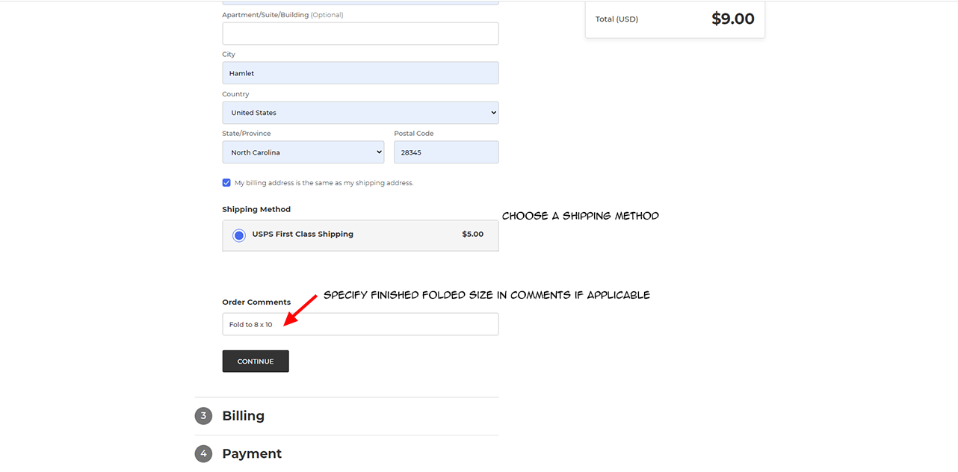The width and height of the screenshot is (958, 472).
Task: Click the $5.00 shipping price
Action: pyautogui.click(x=472, y=235)
